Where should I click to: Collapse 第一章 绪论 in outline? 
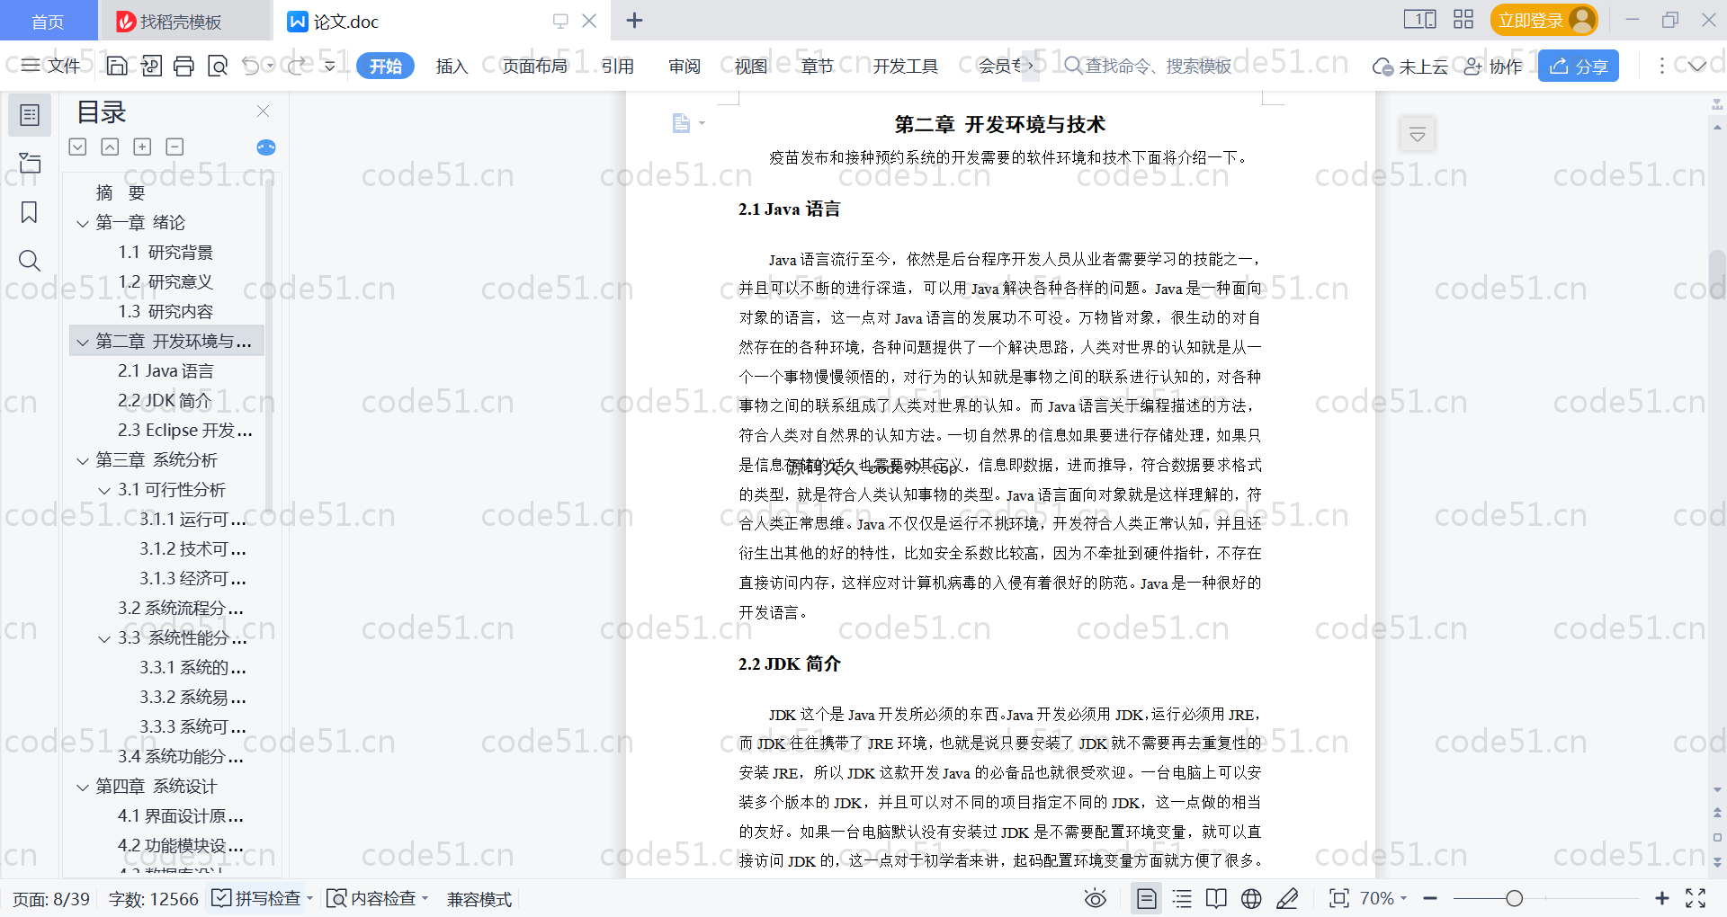(x=83, y=223)
